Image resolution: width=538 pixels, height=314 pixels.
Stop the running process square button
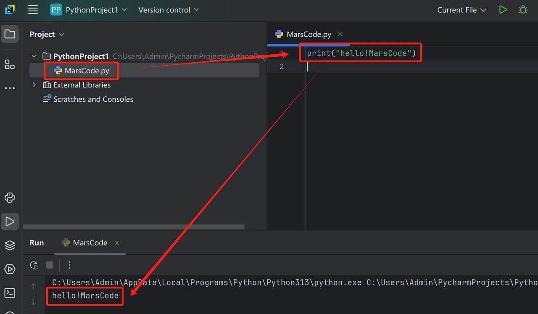coord(50,265)
